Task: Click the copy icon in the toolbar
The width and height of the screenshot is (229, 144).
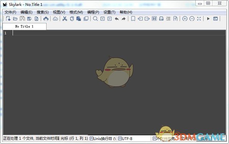Action: click(x=72, y=19)
